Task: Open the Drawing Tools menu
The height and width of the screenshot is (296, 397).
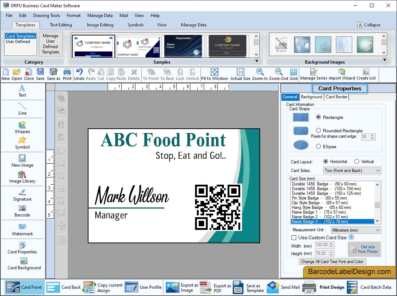Action: point(47,16)
